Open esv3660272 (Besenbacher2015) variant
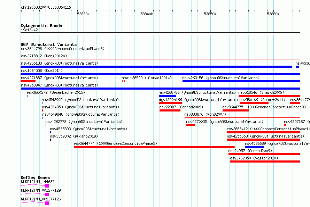Image resolution: width=310 pixels, height=207 pixels. click(56, 92)
